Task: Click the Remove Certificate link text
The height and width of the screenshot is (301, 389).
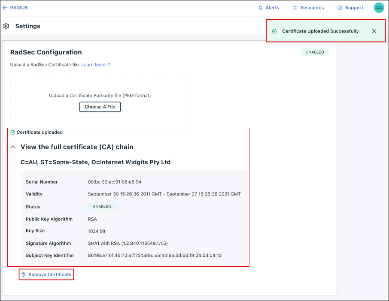Action: click(50, 274)
